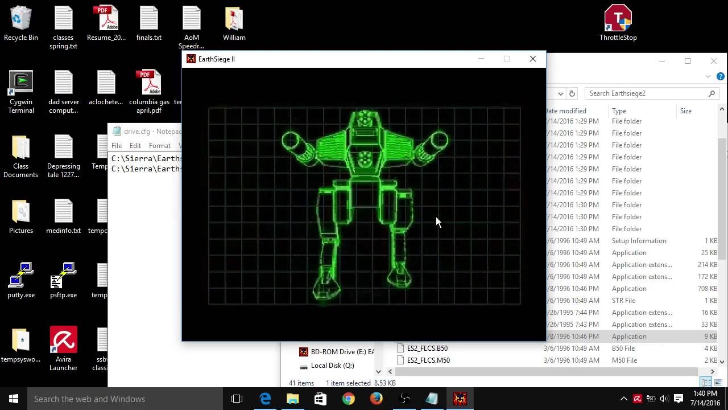Open the taskbar clock and date
The height and width of the screenshot is (410, 728).
[705, 399]
